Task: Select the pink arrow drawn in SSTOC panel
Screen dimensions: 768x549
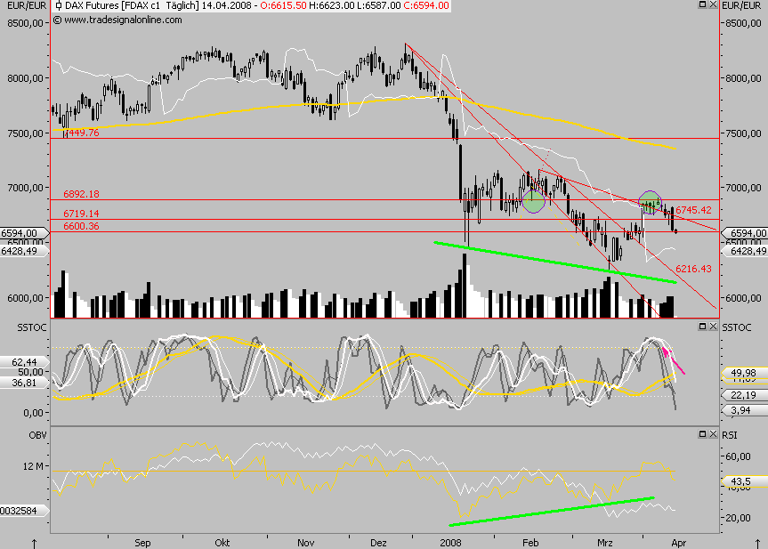Action: [673, 360]
